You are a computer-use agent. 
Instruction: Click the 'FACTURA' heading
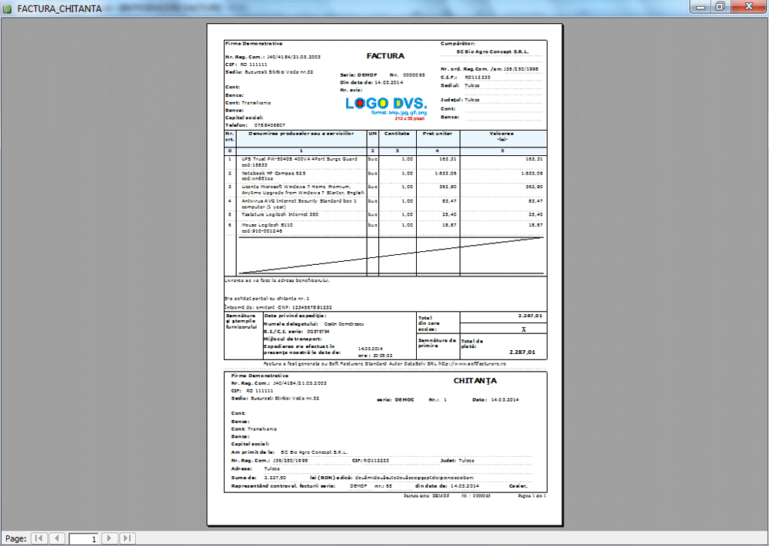[x=385, y=56]
